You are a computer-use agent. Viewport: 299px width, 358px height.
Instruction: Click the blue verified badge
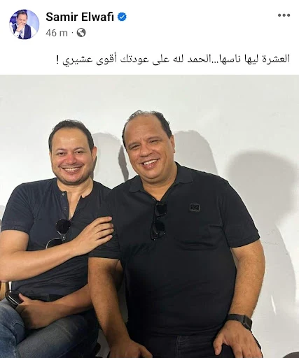pyautogui.click(x=122, y=17)
